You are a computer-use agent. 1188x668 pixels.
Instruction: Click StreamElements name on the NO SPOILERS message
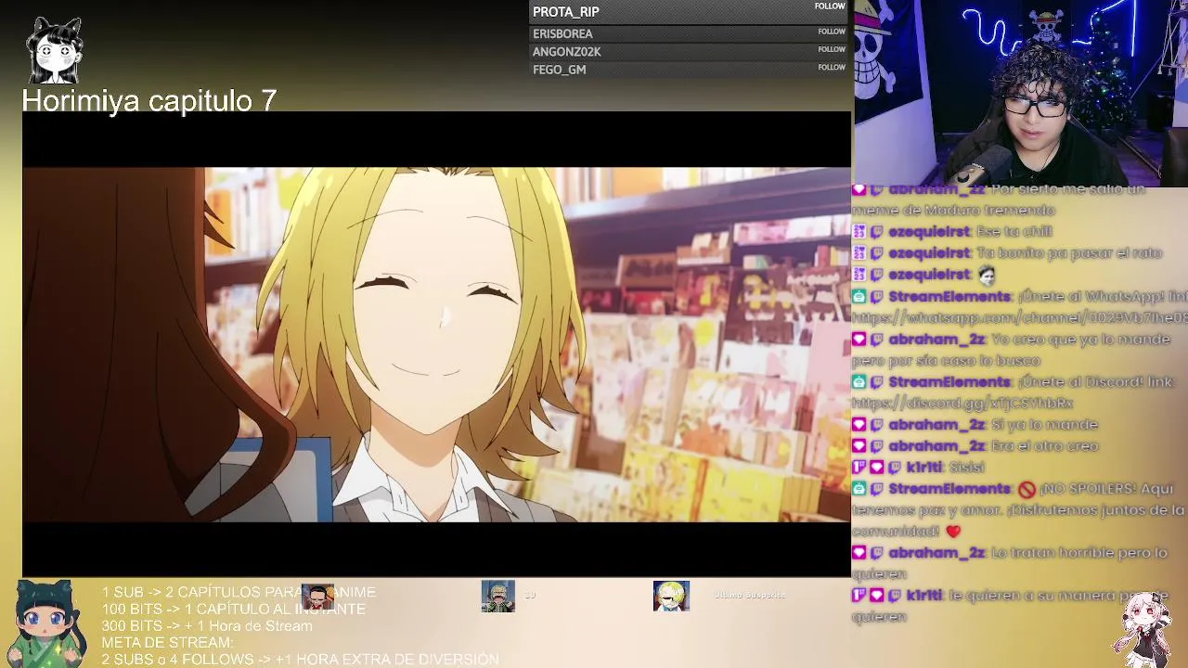pos(949,489)
